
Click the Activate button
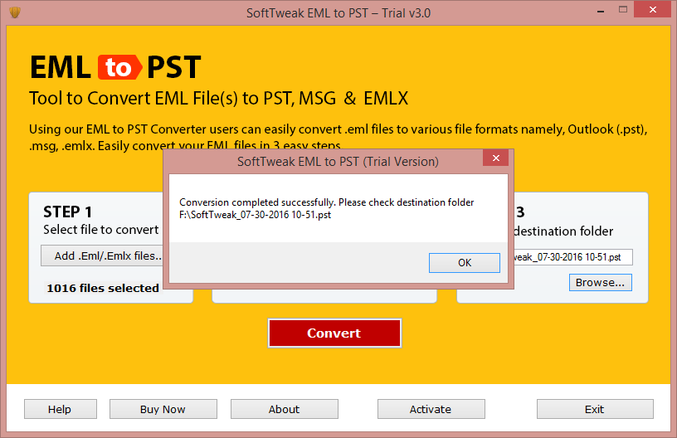coord(431,409)
